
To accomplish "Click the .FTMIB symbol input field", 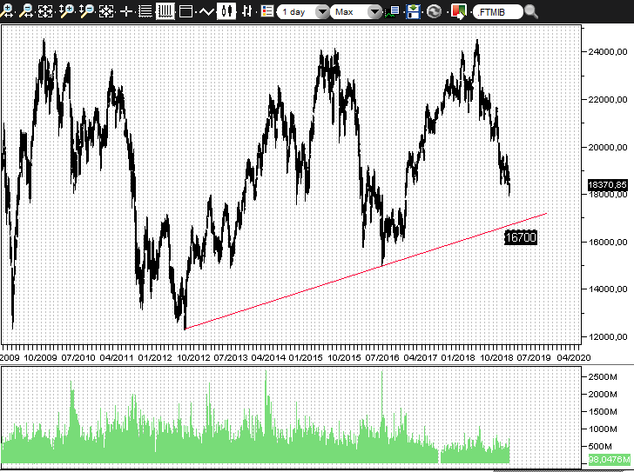I will click(498, 12).
